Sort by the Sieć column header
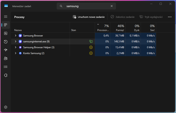The height and width of the screenshot is (113, 176). pos(148,28)
